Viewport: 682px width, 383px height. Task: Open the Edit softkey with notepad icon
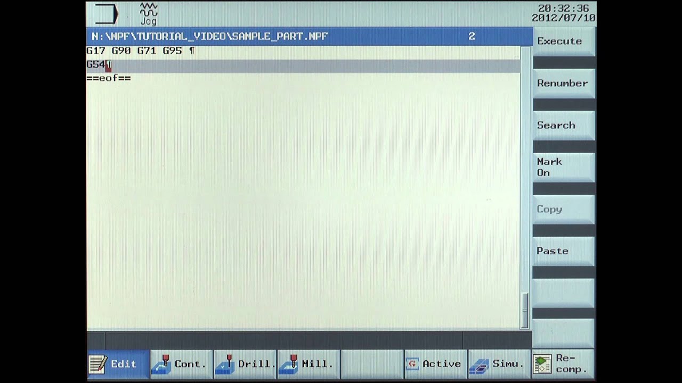118,364
